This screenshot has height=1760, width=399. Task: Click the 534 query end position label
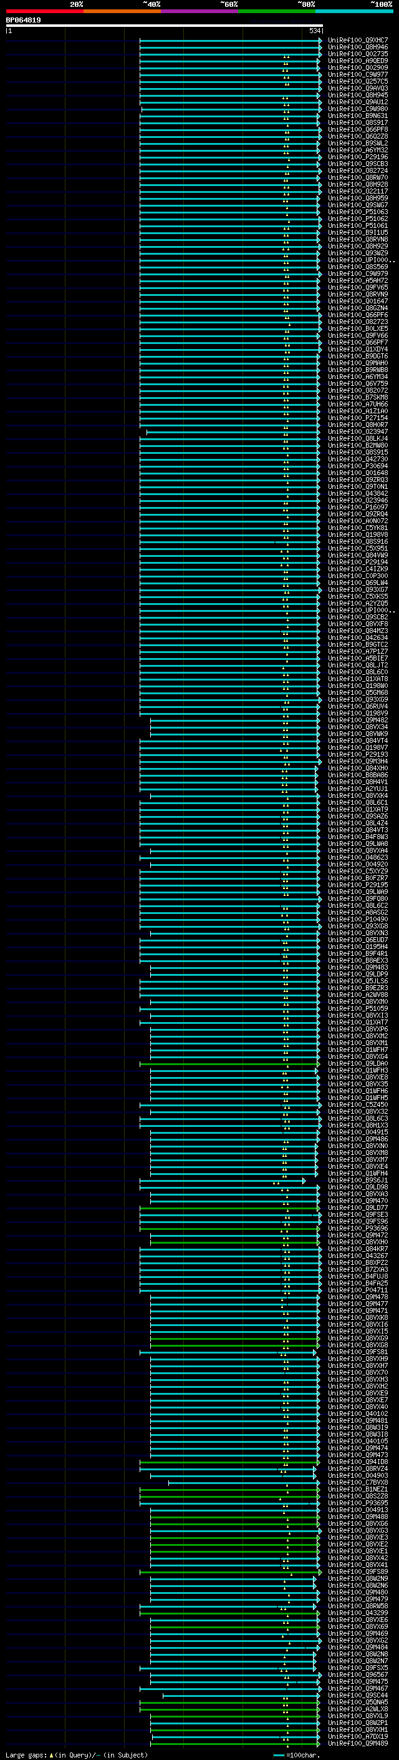314,31
